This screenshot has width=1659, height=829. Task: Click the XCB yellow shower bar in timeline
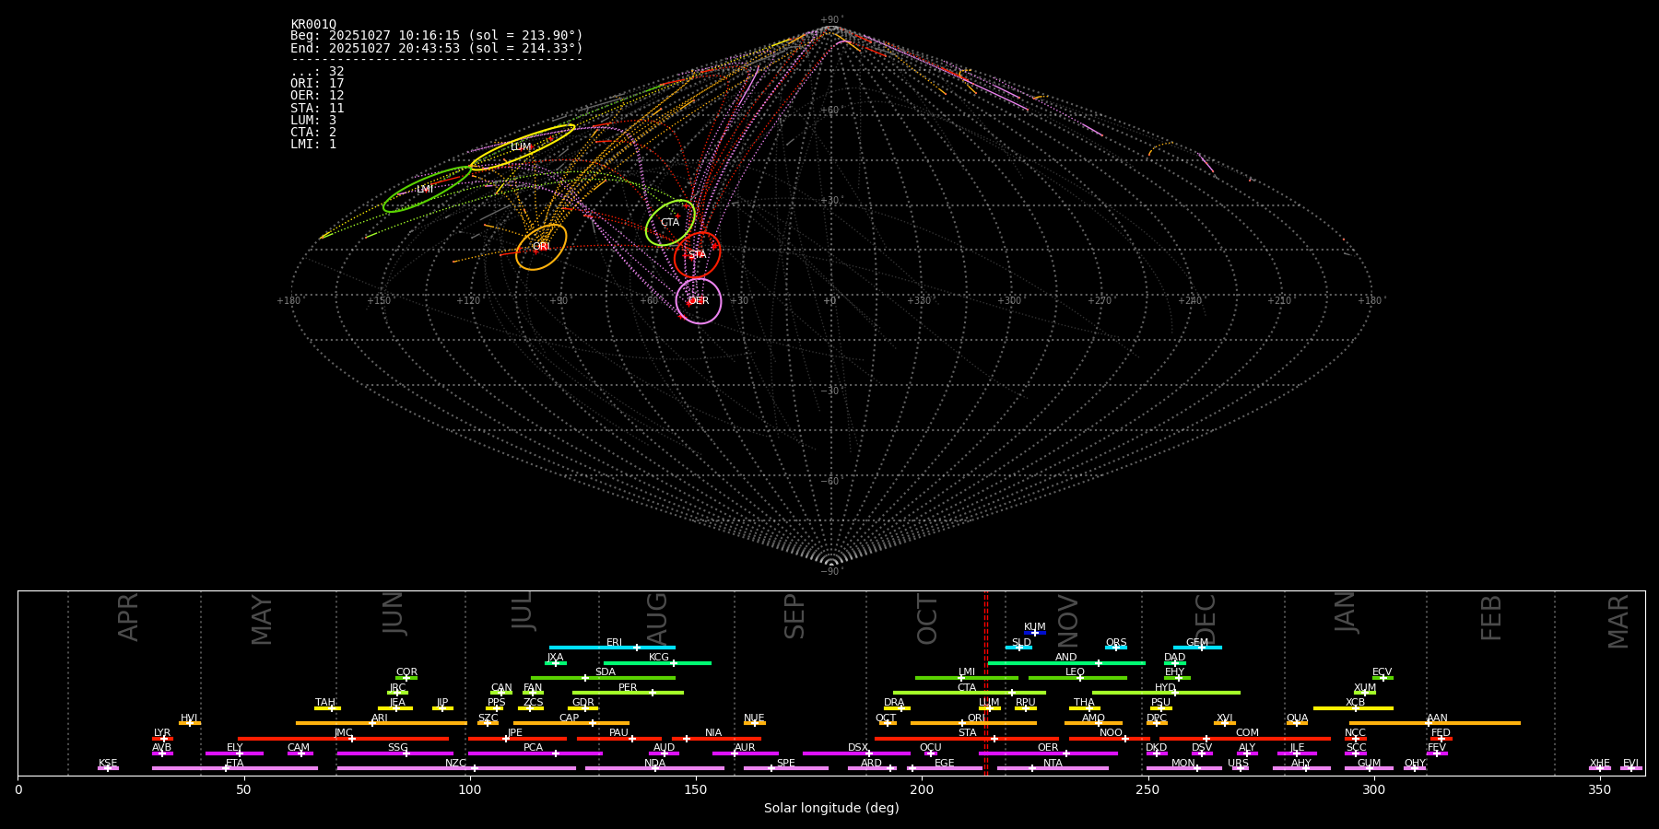(x=1353, y=708)
